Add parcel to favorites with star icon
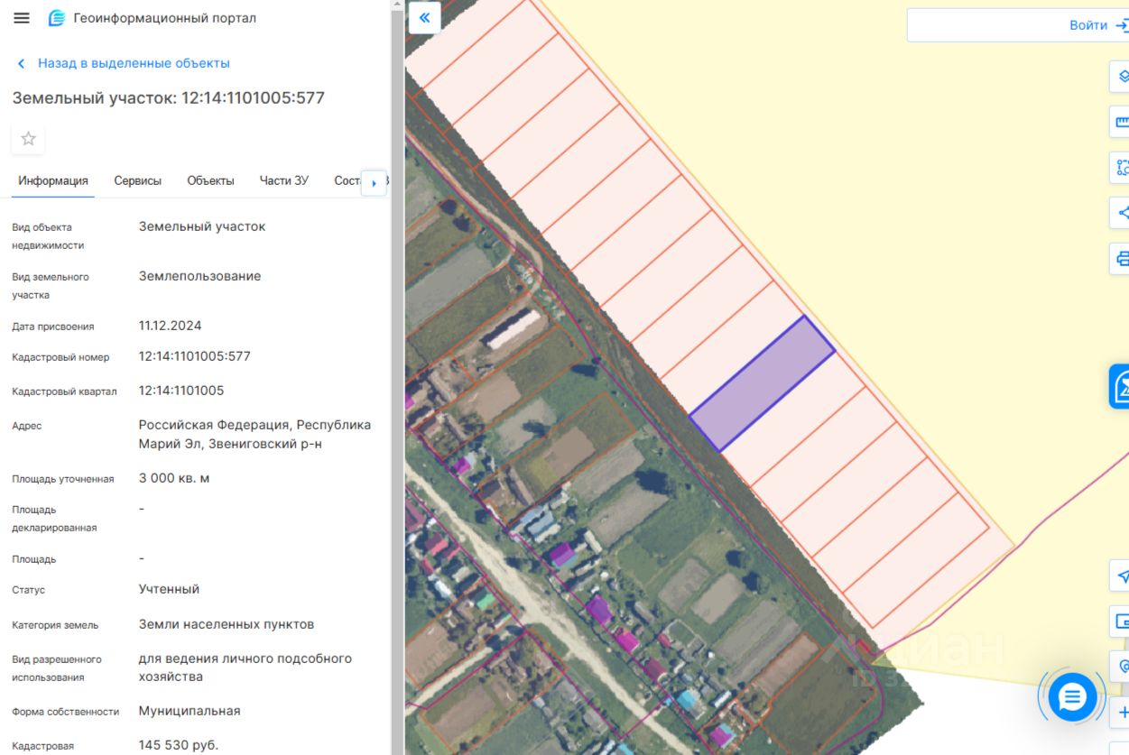The width and height of the screenshot is (1129, 755). coord(28,139)
